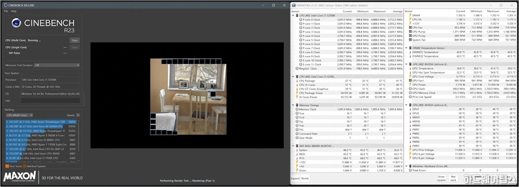Select ranking row Intel Xeon W-3265M
Image resolution: width=519 pixels, height=187 pixels.
[41, 126]
